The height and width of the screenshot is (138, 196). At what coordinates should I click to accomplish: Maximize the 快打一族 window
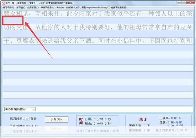point(184,2)
